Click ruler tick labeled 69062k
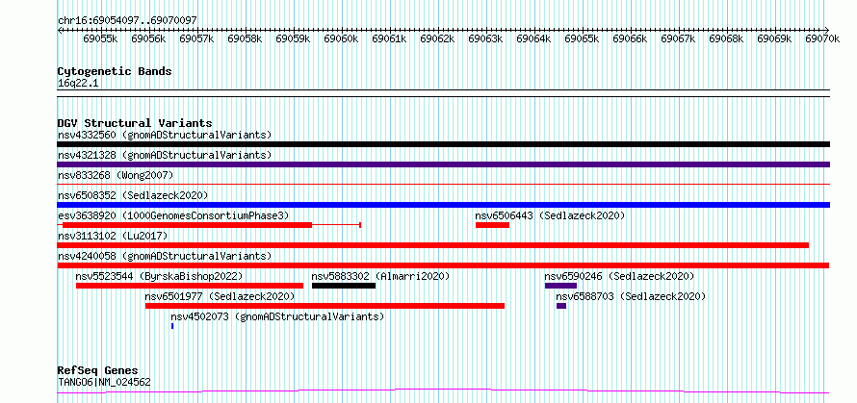The height and width of the screenshot is (403, 857). (x=437, y=38)
